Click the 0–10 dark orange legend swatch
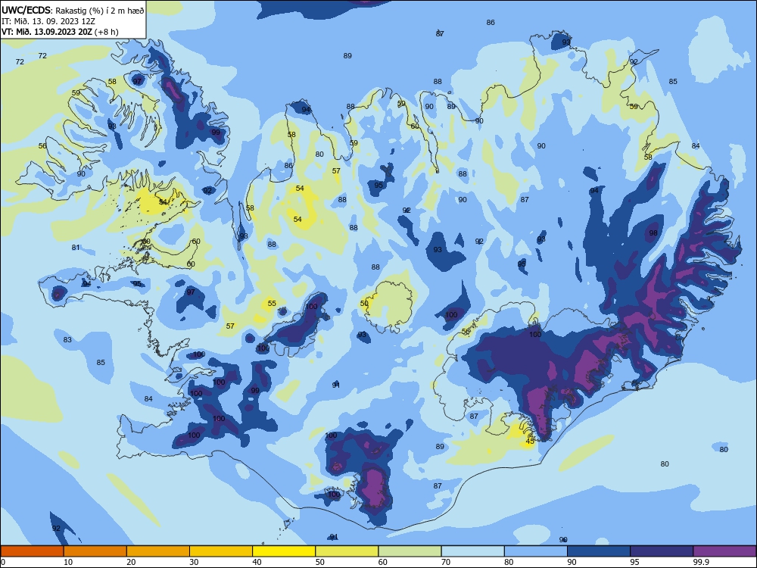 (32, 551)
